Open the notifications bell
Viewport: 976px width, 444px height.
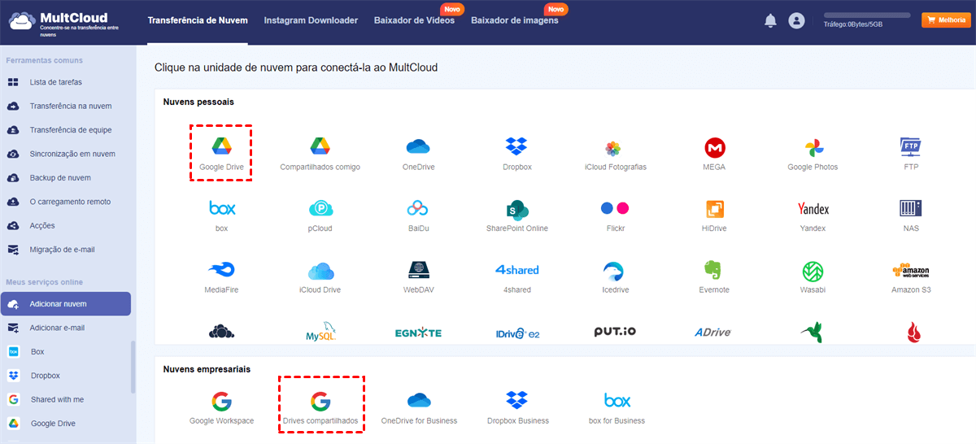pyautogui.click(x=770, y=21)
